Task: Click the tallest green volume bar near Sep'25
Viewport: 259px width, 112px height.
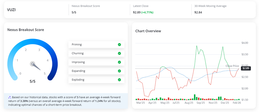Action: tap(195, 97)
